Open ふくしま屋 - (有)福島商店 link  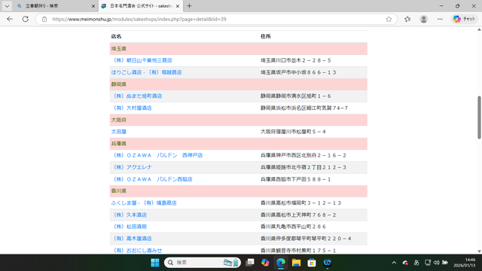(x=144, y=202)
